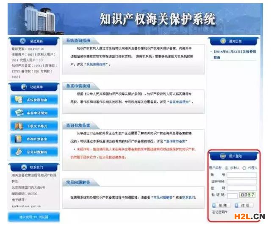Select the 权利人 user type radio
This screenshot has height=226, width=271.
(x=227, y=168)
